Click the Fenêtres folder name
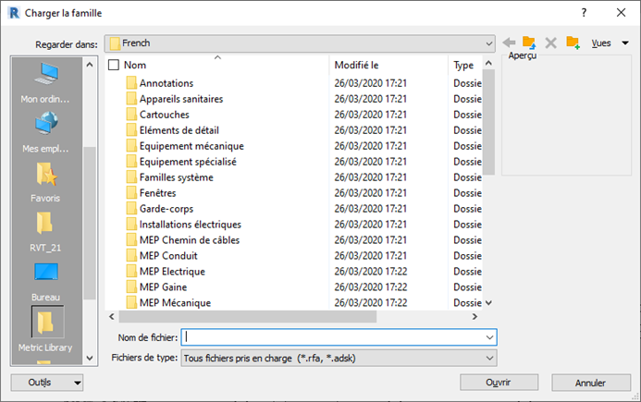 click(x=157, y=193)
